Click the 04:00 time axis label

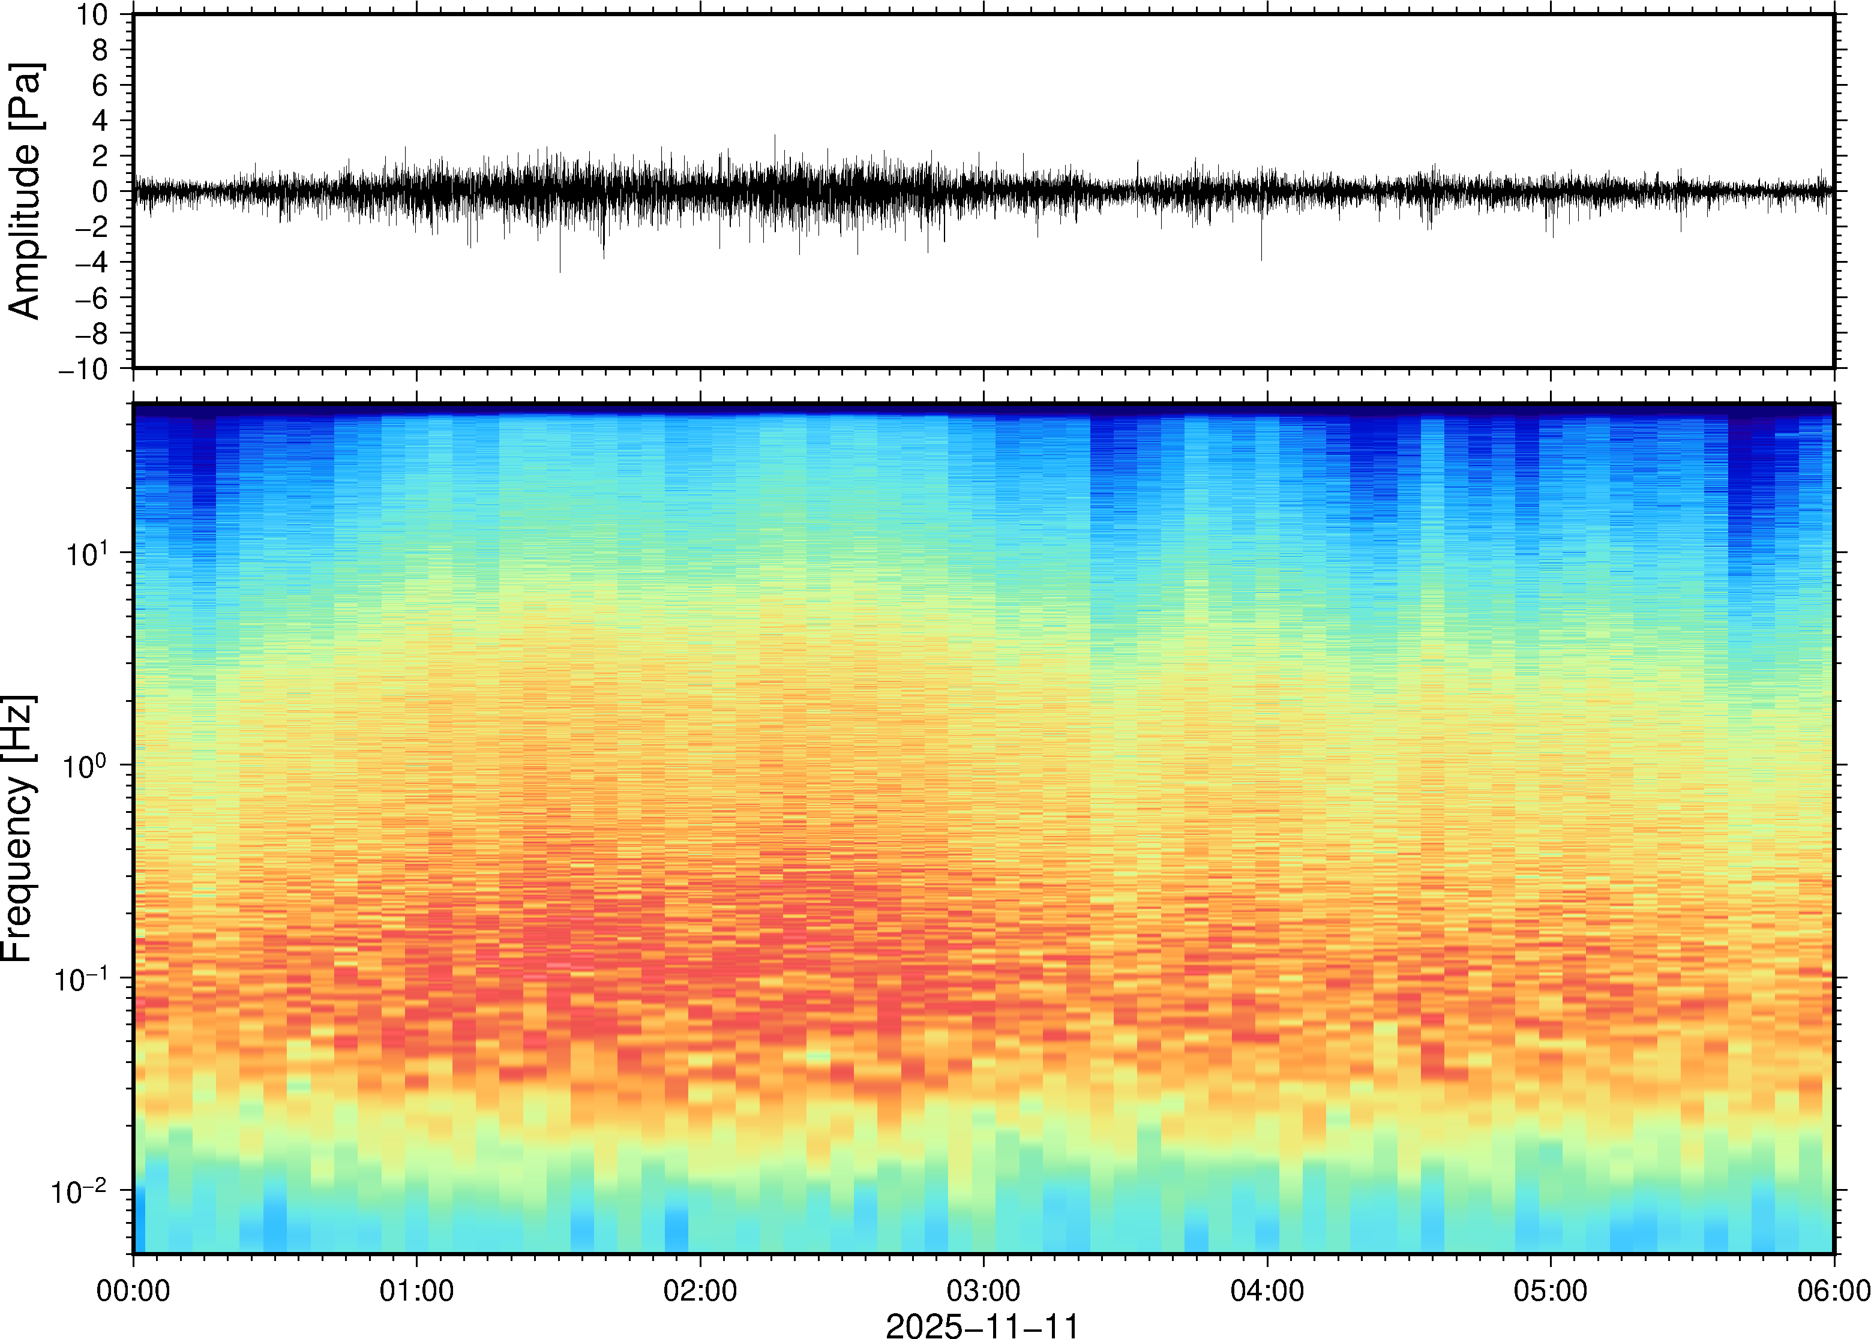point(1267,1290)
